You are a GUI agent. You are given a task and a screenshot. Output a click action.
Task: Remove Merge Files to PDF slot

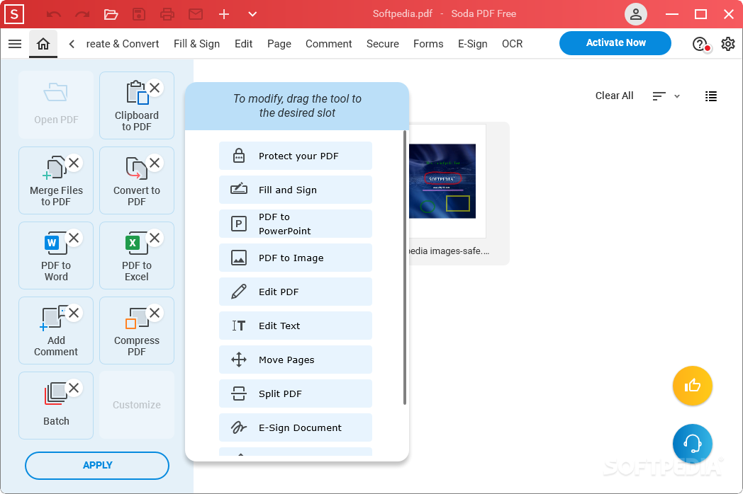coord(74,163)
